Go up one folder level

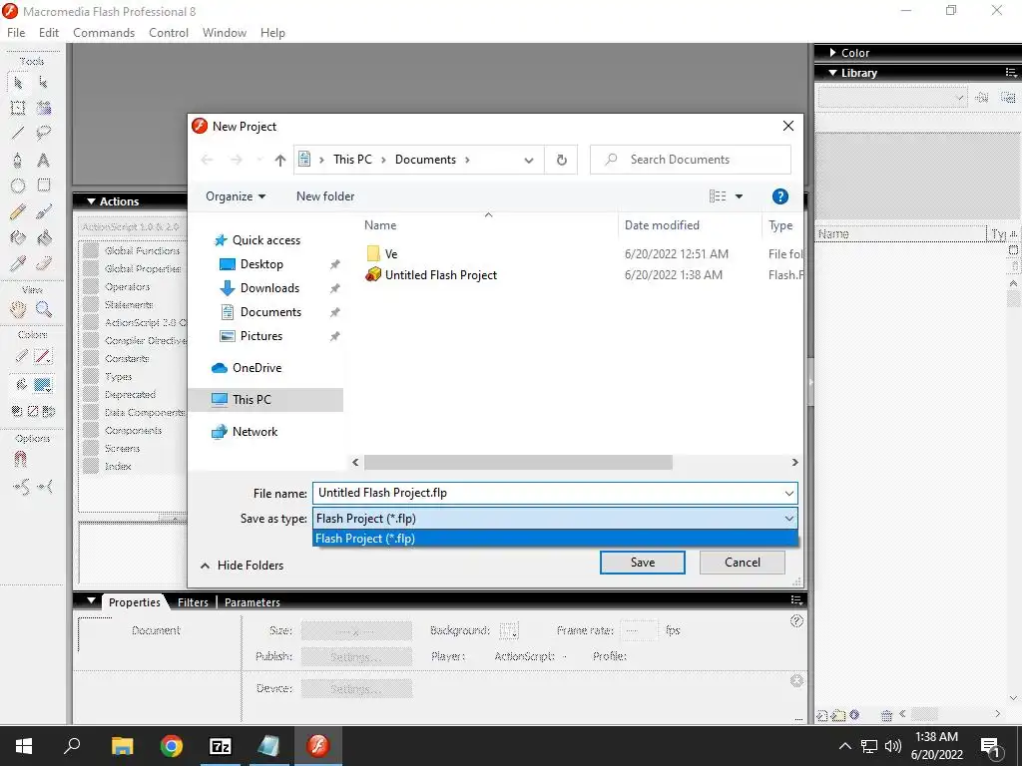pos(280,160)
